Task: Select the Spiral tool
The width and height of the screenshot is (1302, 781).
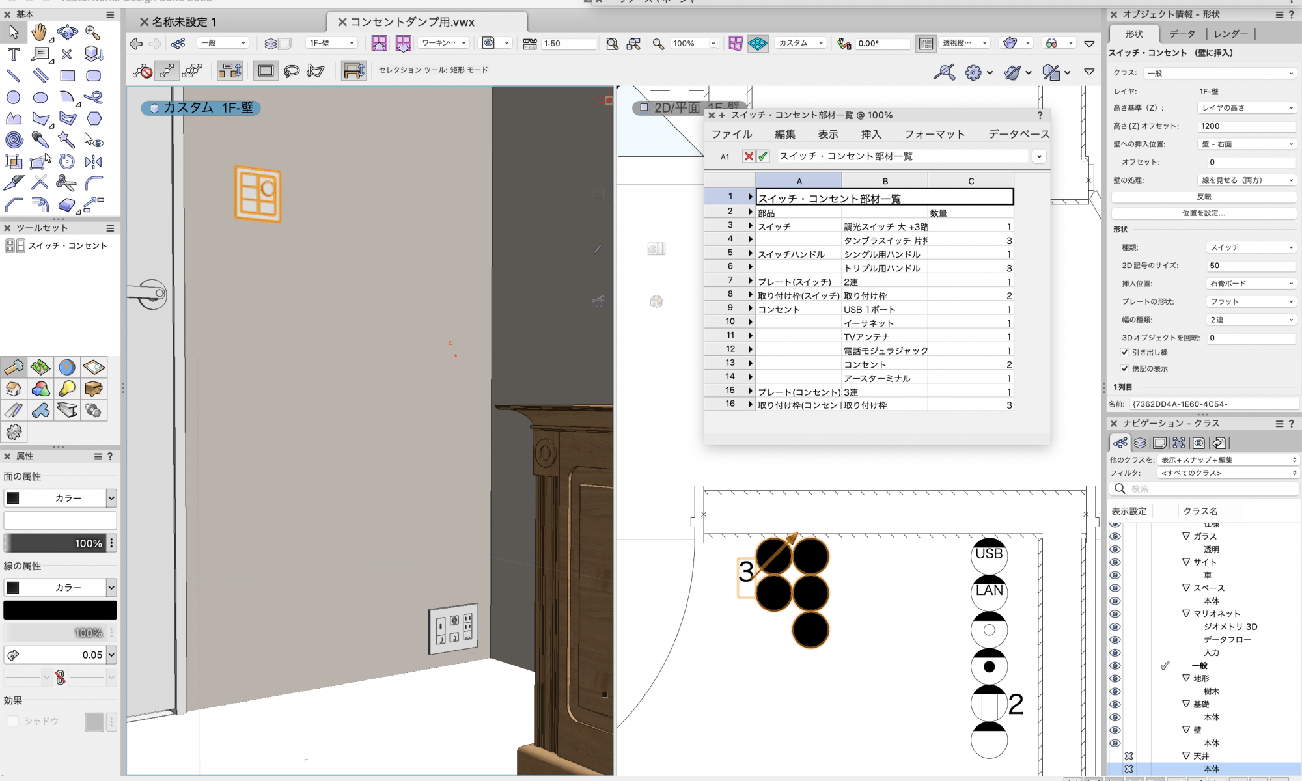Action: [14, 139]
